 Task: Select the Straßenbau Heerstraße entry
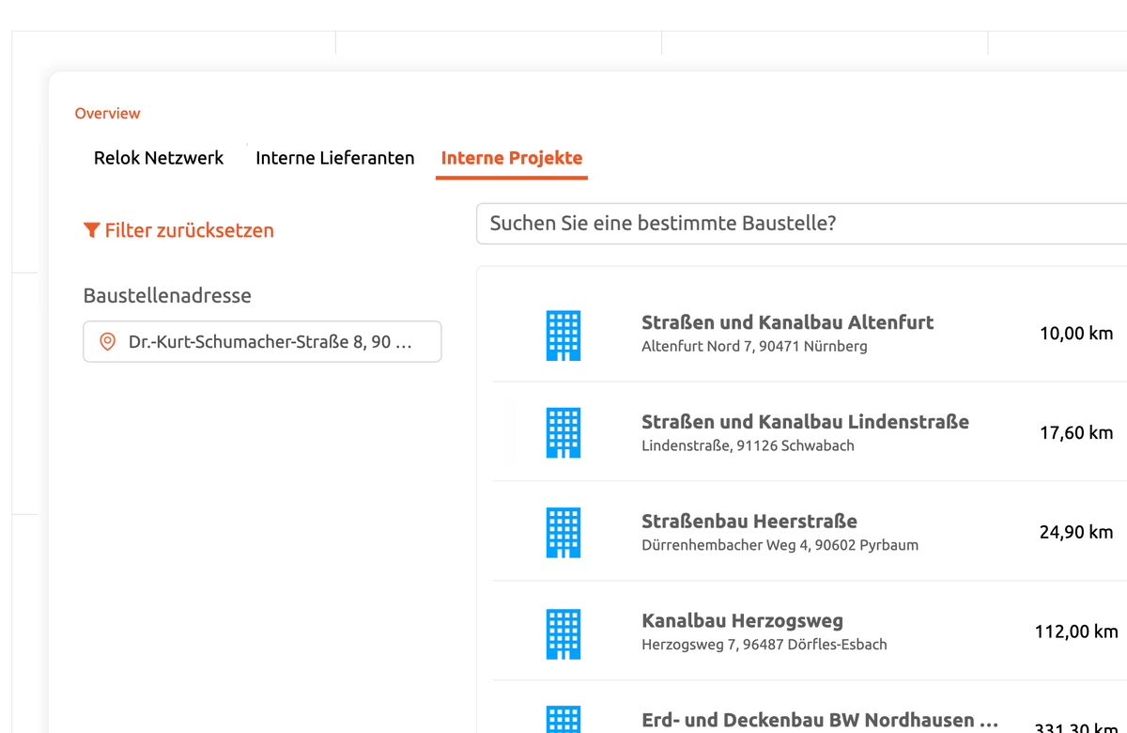pyautogui.click(x=749, y=522)
